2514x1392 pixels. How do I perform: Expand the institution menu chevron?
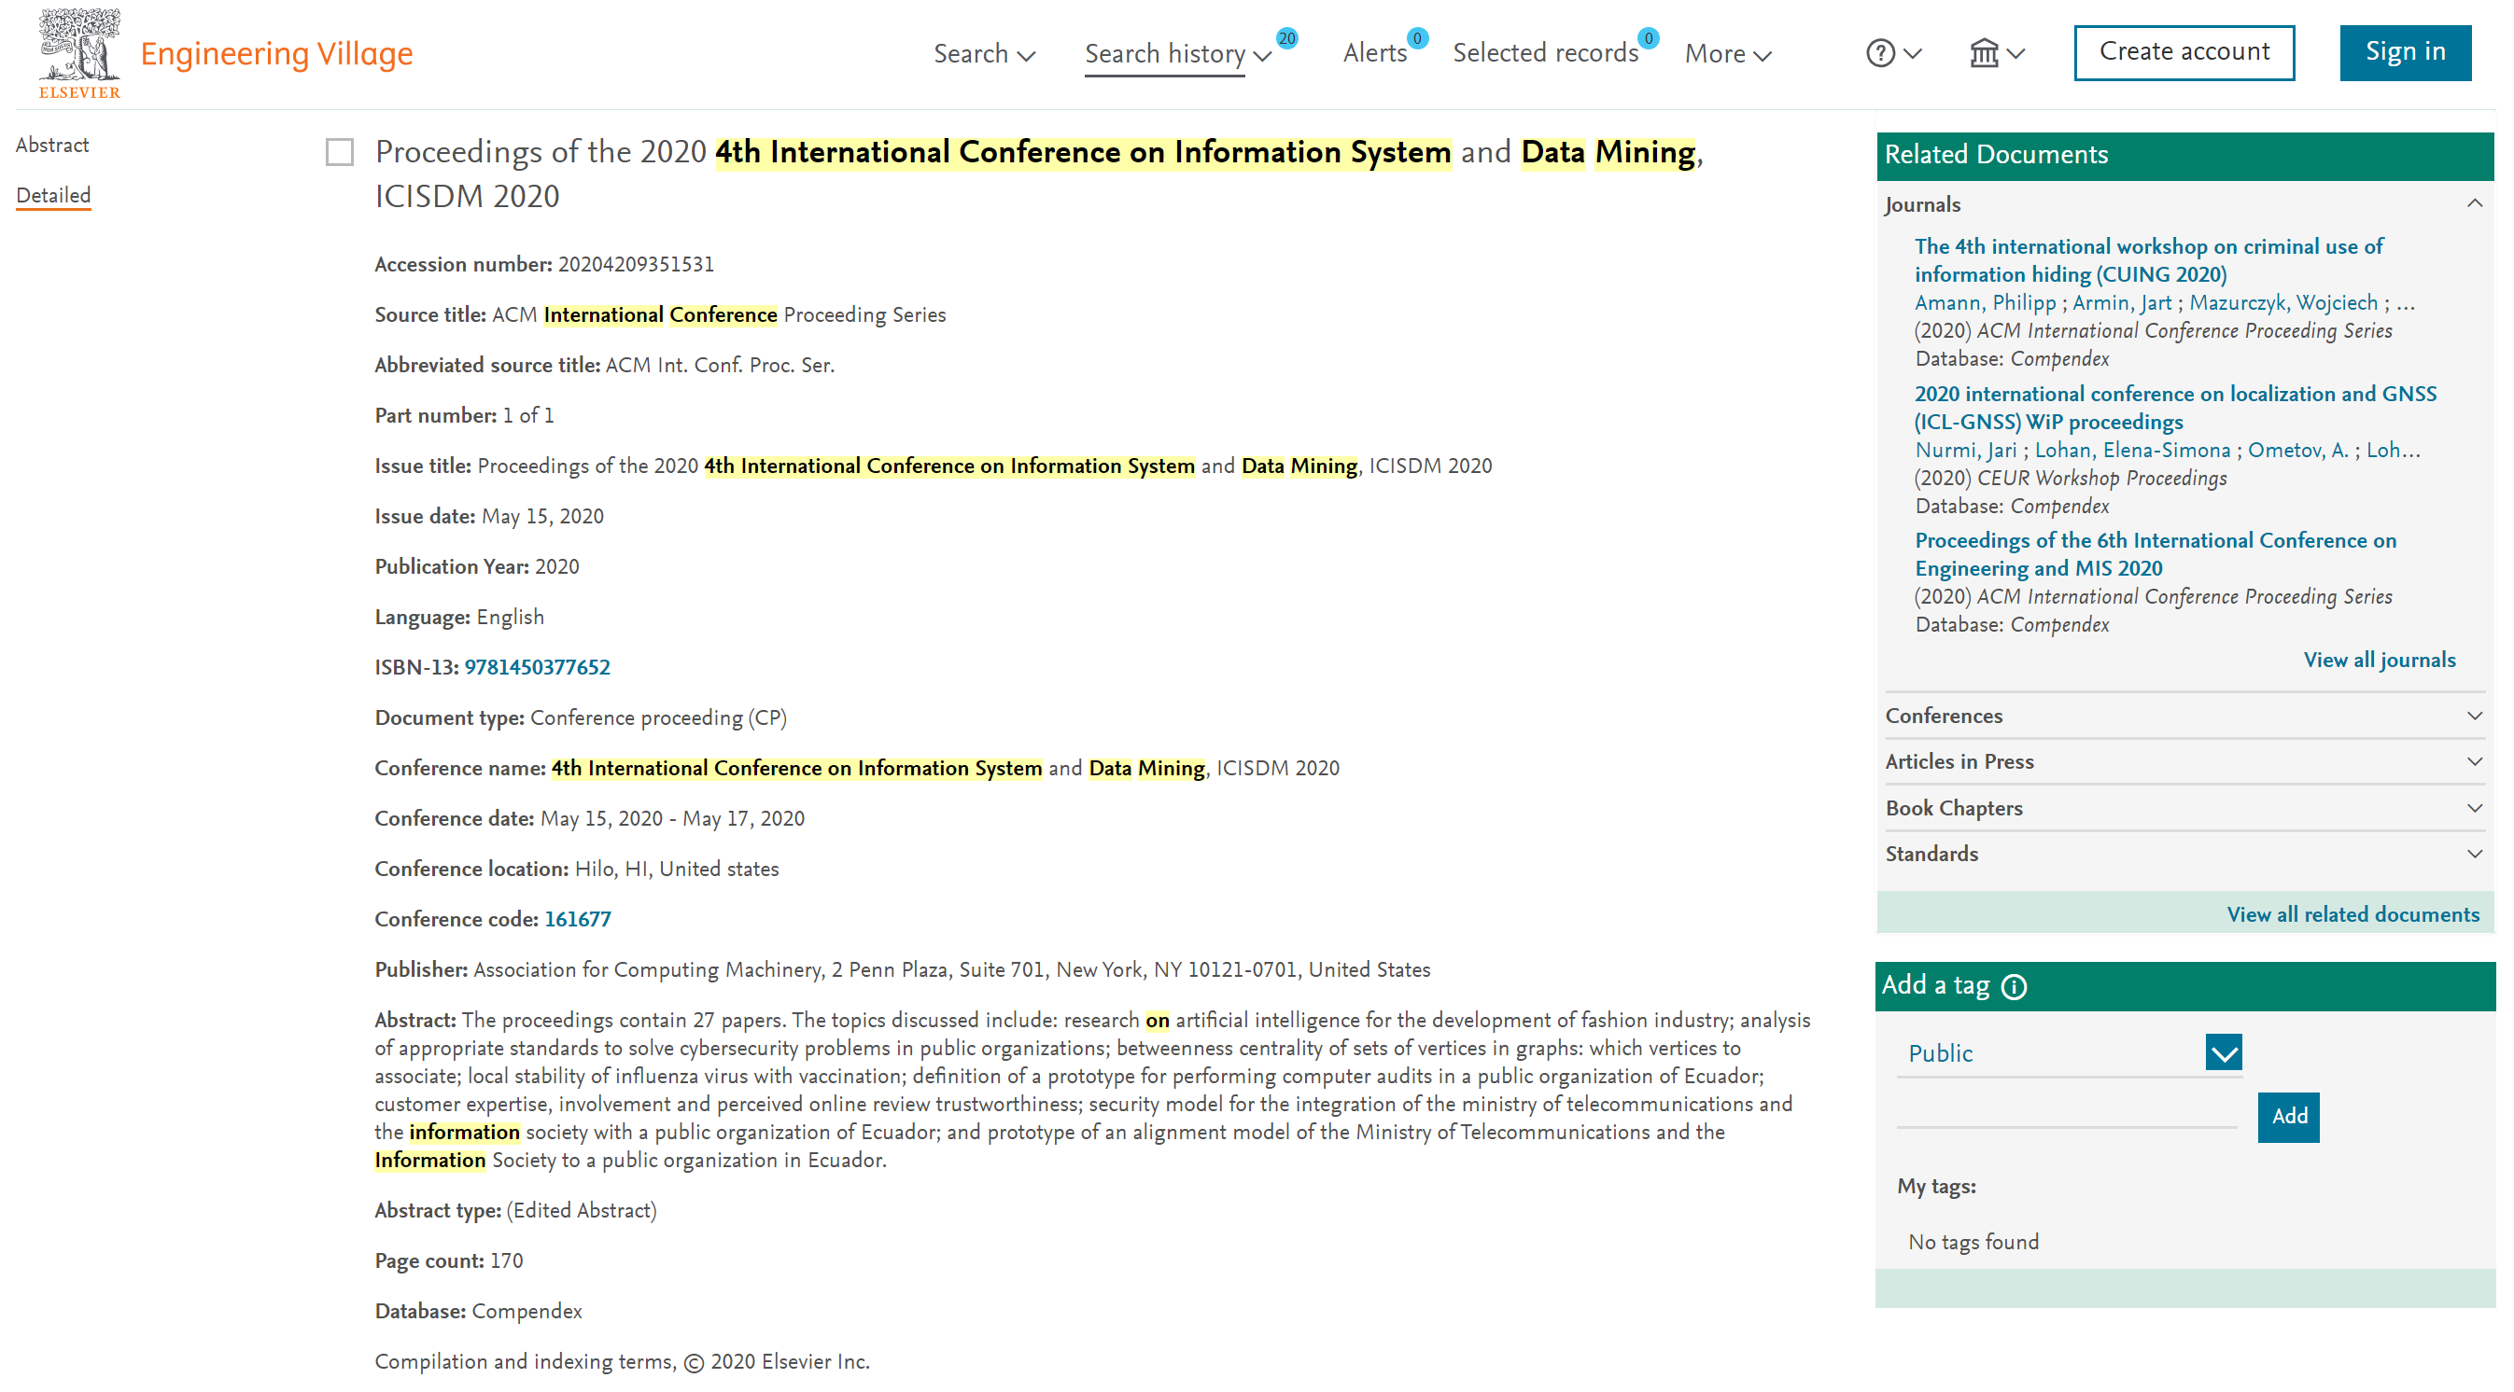(2015, 54)
